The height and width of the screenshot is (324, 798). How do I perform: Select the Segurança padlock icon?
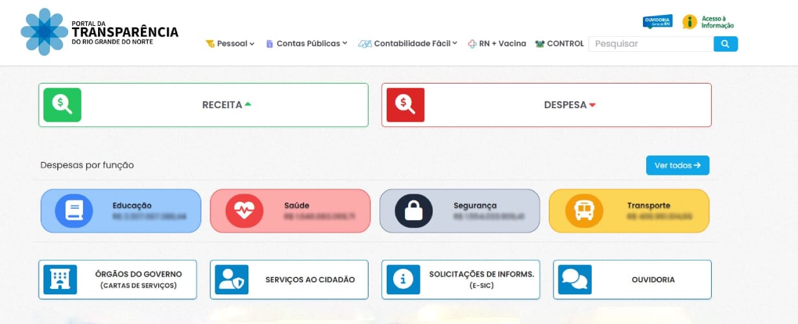(413, 211)
